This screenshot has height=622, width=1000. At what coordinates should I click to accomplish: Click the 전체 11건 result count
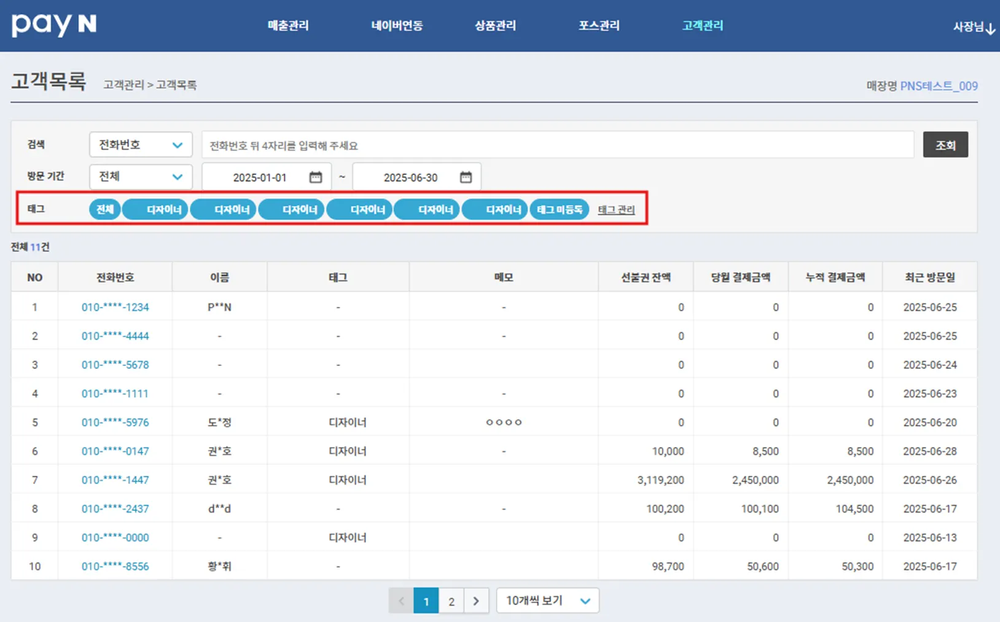(x=30, y=247)
